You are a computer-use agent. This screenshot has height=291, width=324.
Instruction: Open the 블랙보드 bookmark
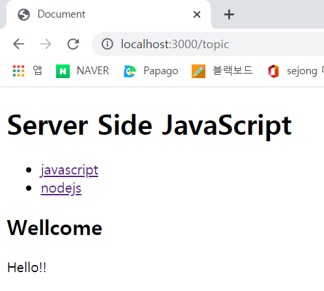(222, 71)
